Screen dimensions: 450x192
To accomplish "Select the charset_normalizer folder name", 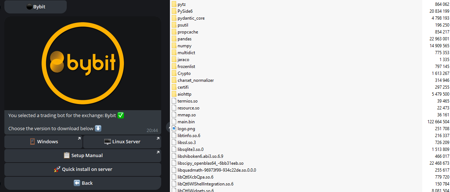I will (196, 80).
